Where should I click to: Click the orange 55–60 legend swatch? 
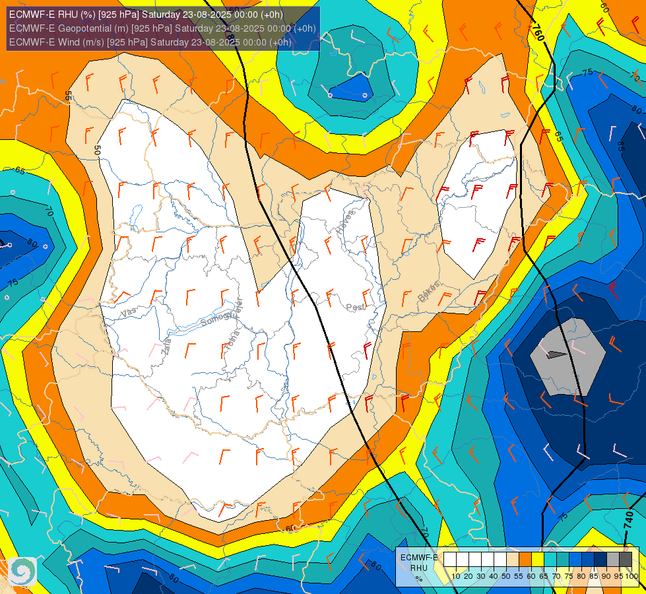click(525, 560)
